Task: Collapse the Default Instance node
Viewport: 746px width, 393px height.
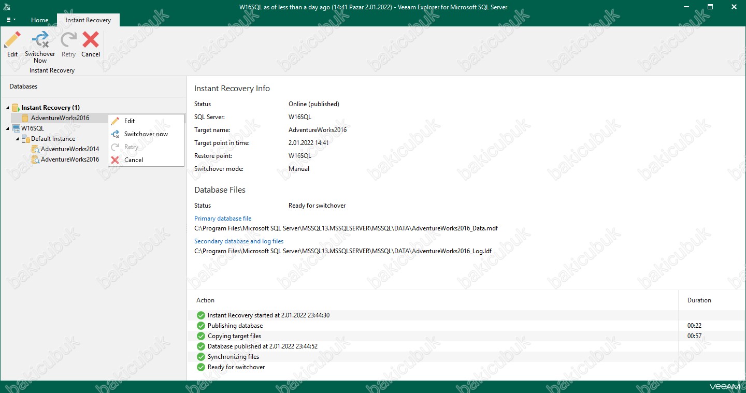Action: [x=17, y=139]
